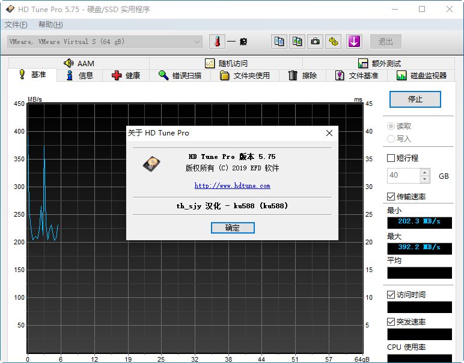
Task: Click the hard disk icon in About dialog
Action: pos(151,164)
